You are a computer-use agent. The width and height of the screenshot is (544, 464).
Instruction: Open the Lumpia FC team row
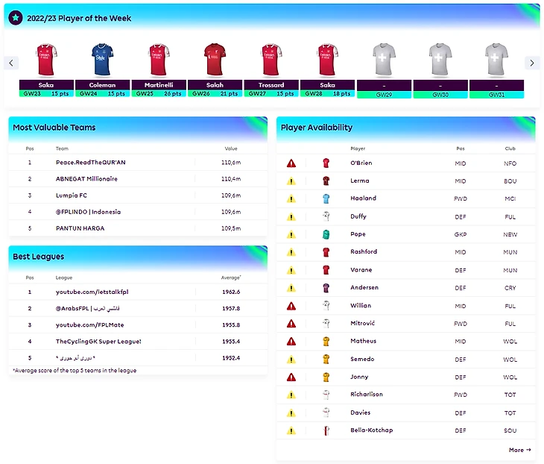pyautogui.click(x=72, y=195)
